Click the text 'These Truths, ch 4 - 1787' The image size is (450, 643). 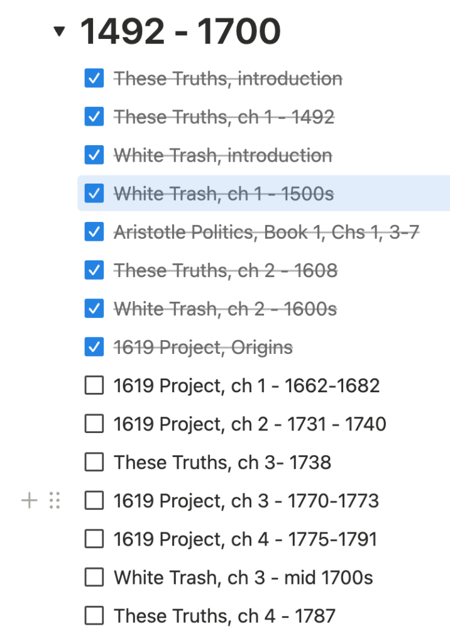coord(224,616)
